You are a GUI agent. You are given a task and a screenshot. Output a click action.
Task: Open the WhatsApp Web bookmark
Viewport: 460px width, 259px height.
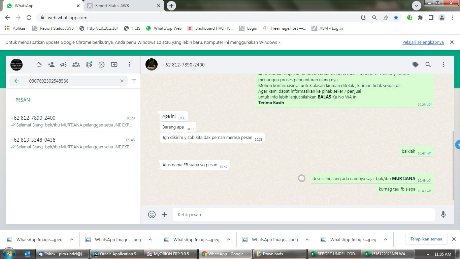(164, 28)
